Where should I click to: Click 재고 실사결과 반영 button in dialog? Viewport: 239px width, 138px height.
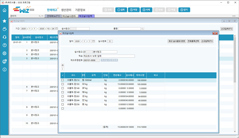click(177, 41)
